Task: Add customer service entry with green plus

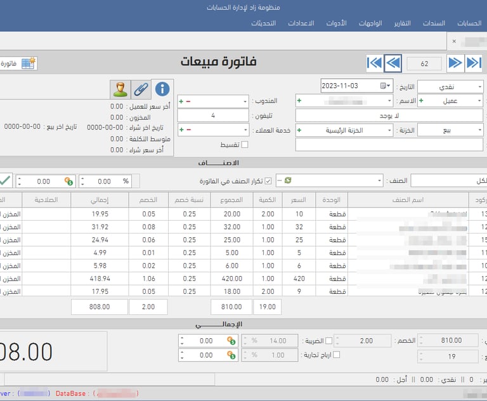Action: tap(181, 130)
